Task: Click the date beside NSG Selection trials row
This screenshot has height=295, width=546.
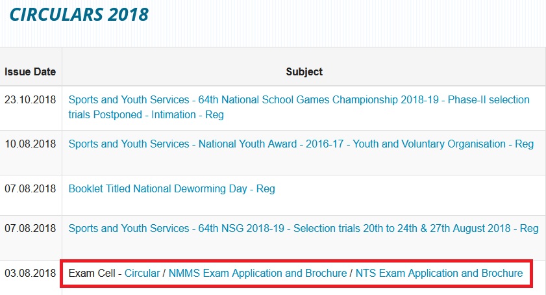Action: coord(30,228)
